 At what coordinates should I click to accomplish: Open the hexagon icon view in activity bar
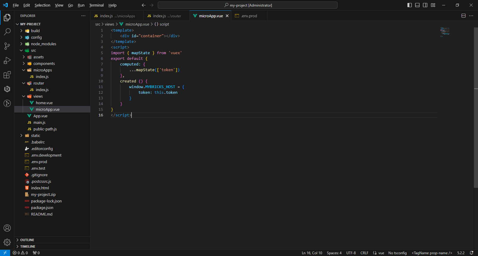point(7,89)
